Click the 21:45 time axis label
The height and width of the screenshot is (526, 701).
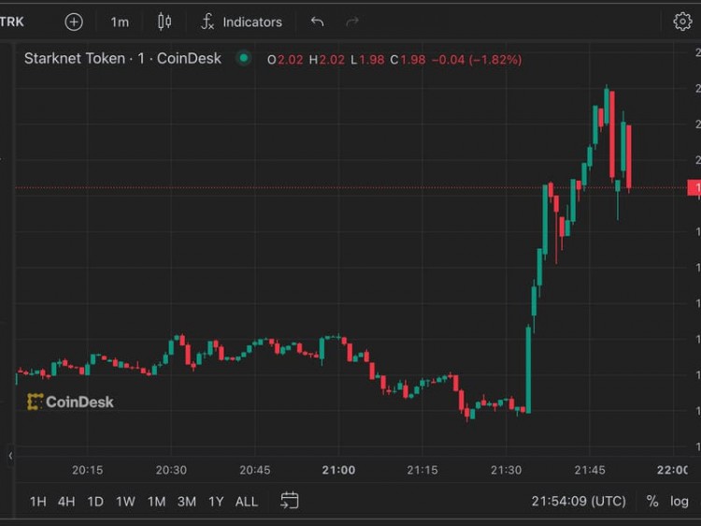(590, 470)
